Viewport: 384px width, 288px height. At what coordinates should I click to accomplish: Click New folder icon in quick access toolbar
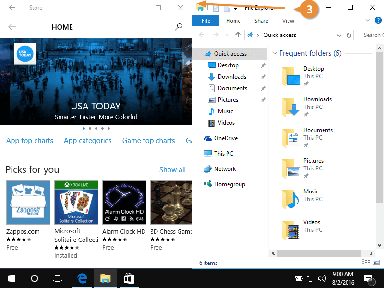coord(227,8)
